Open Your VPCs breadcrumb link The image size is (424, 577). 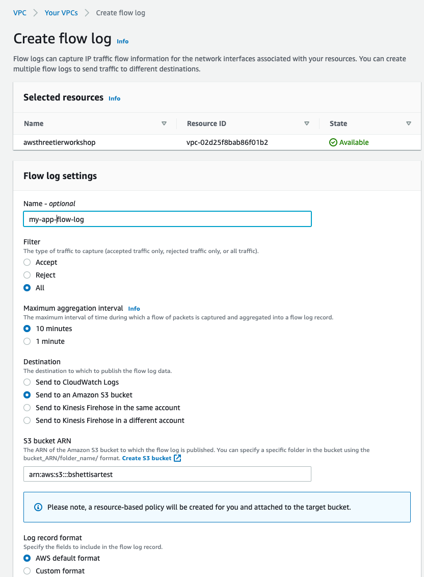pyautogui.click(x=61, y=13)
